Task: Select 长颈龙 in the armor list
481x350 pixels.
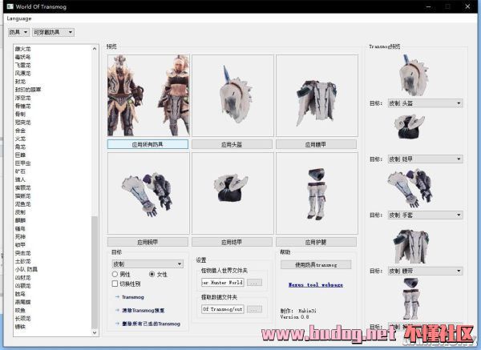Action: coord(23,319)
